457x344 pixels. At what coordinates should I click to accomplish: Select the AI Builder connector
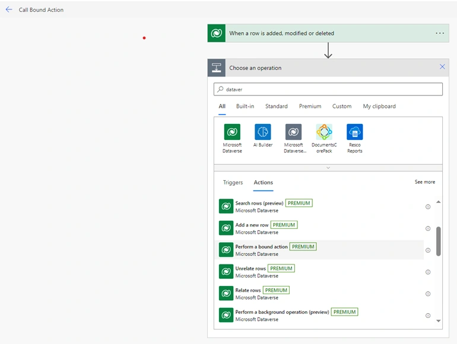263,136
